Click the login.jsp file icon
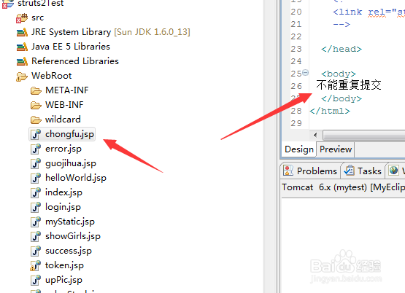The width and height of the screenshot is (405, 293). [36, 208]
